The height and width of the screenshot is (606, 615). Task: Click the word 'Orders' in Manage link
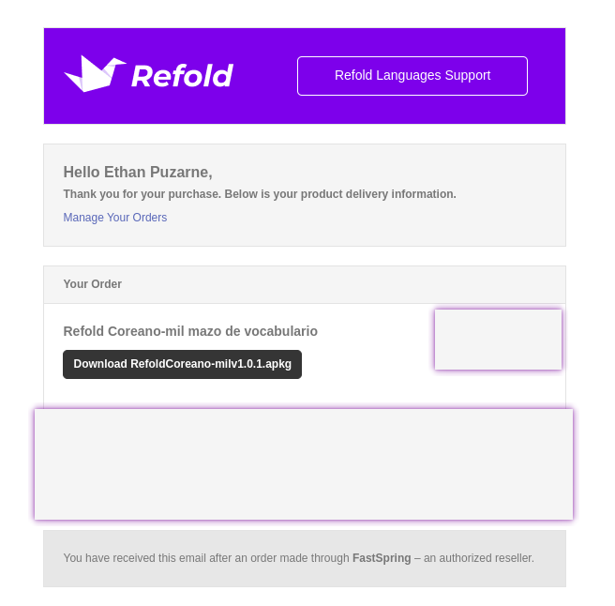coord(149,218)
